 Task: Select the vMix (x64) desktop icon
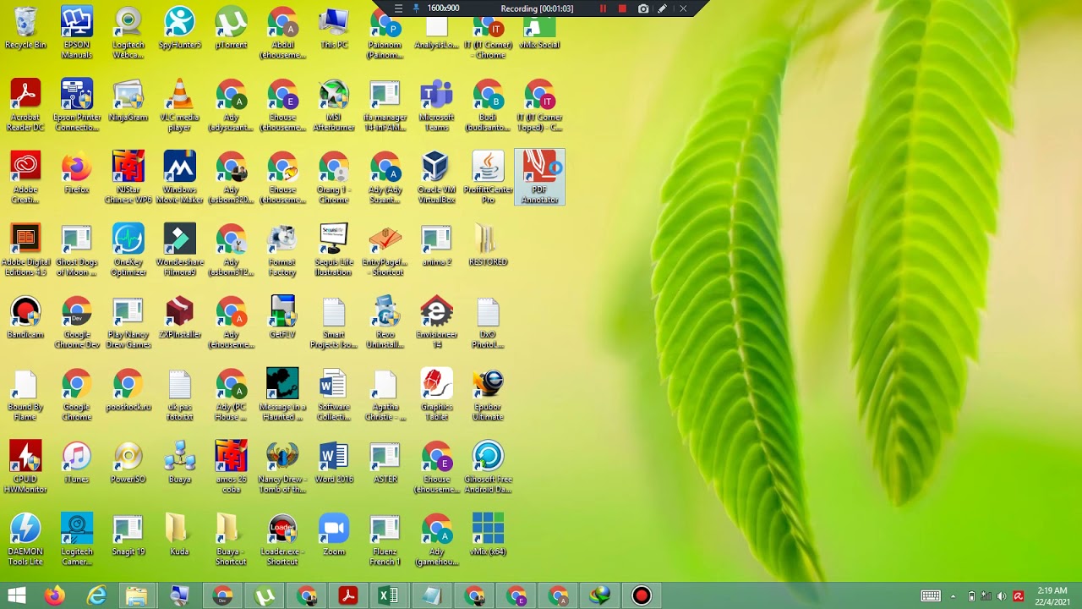488,535
